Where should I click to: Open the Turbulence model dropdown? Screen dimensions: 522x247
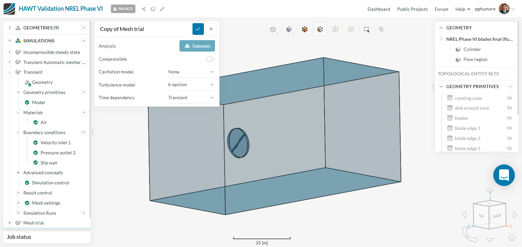click(191, 85)
